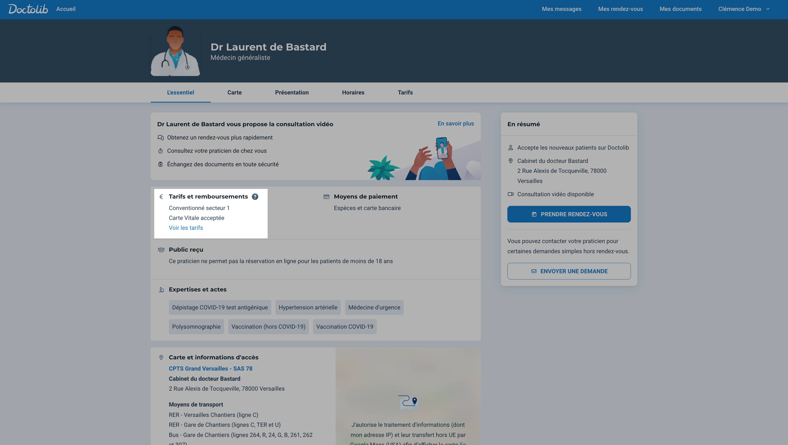Select the L'essentiel tab
788x445 pixels.
181,92
